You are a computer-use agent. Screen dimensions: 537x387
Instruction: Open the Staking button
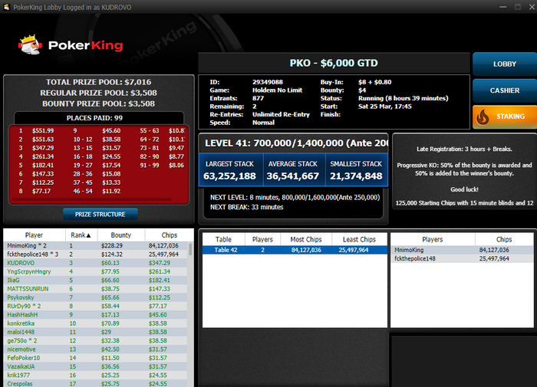tap(505, 116)
